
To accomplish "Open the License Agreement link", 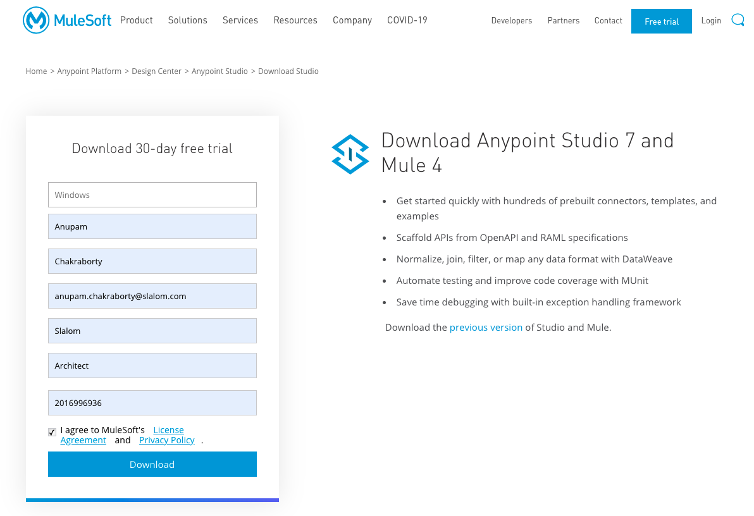I will click(x=168, y=429).
